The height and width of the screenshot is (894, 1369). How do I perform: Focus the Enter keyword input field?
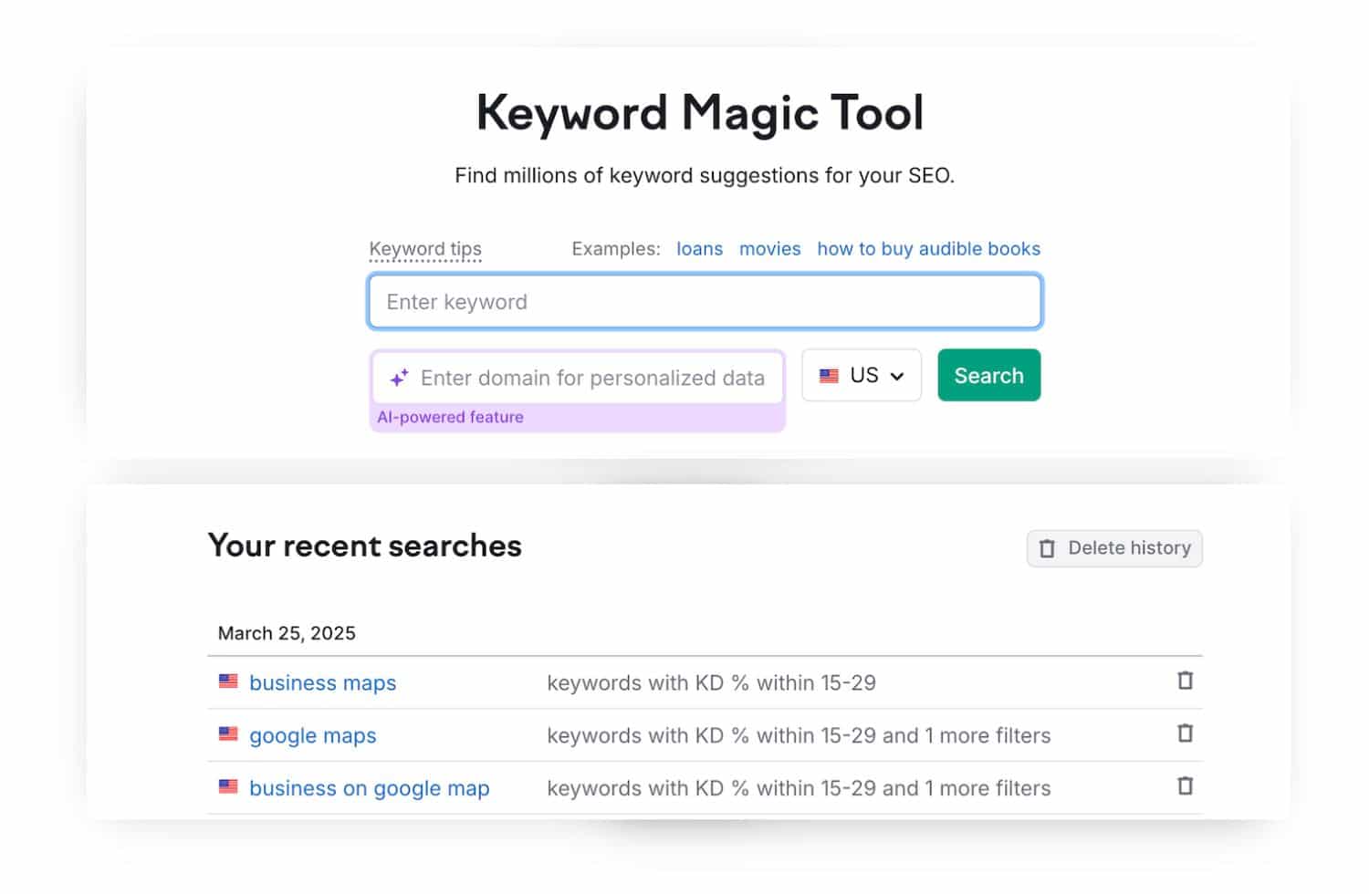pyautogui.click(x=705, y=302)
